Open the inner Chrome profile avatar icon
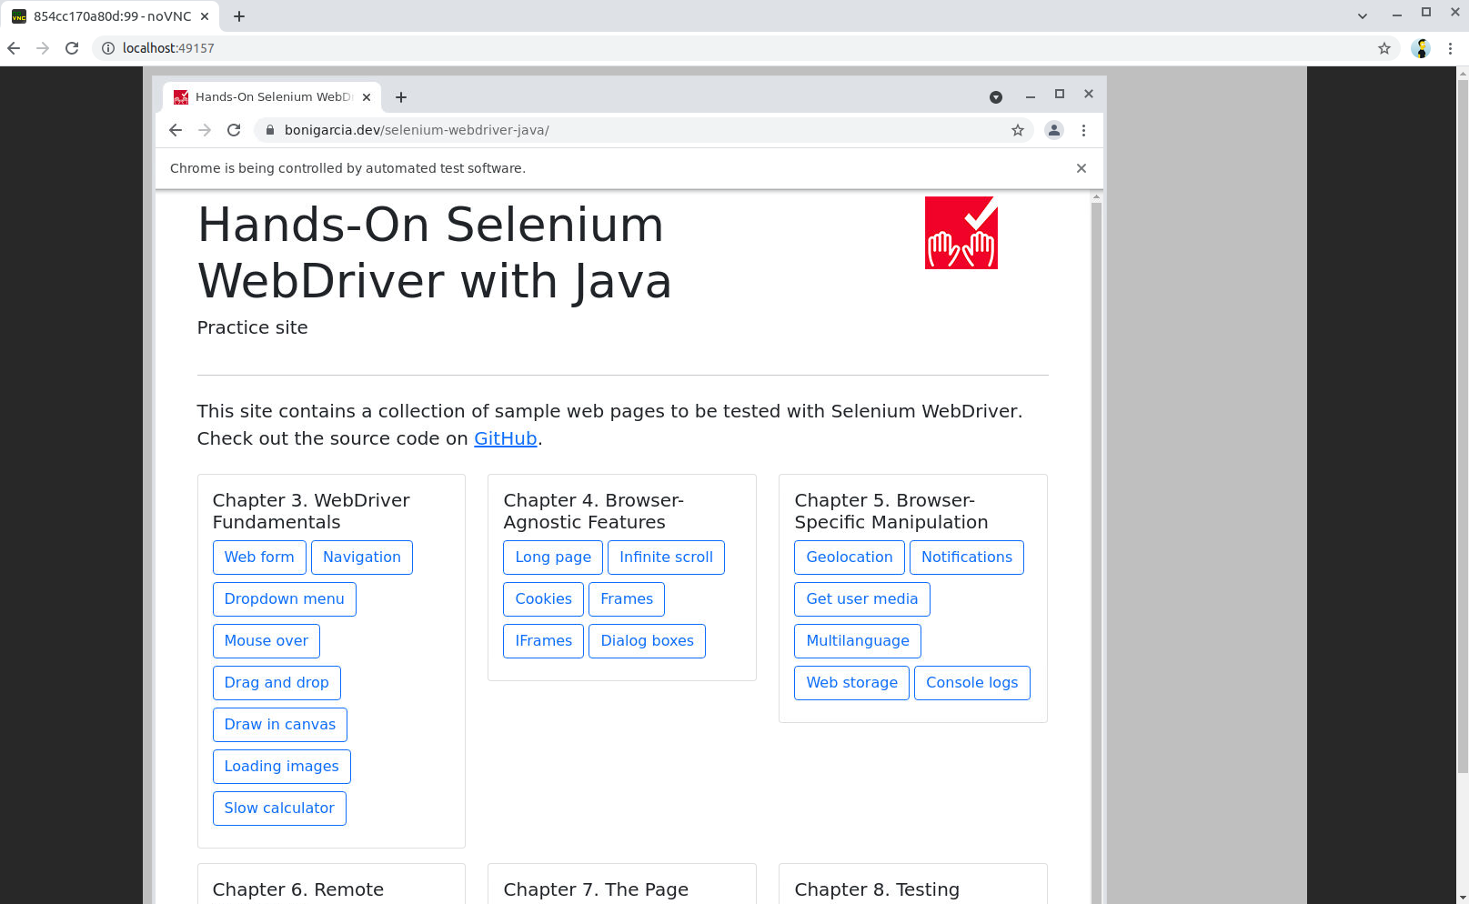Screen dimensions: 1469x904 (1053, 130)
